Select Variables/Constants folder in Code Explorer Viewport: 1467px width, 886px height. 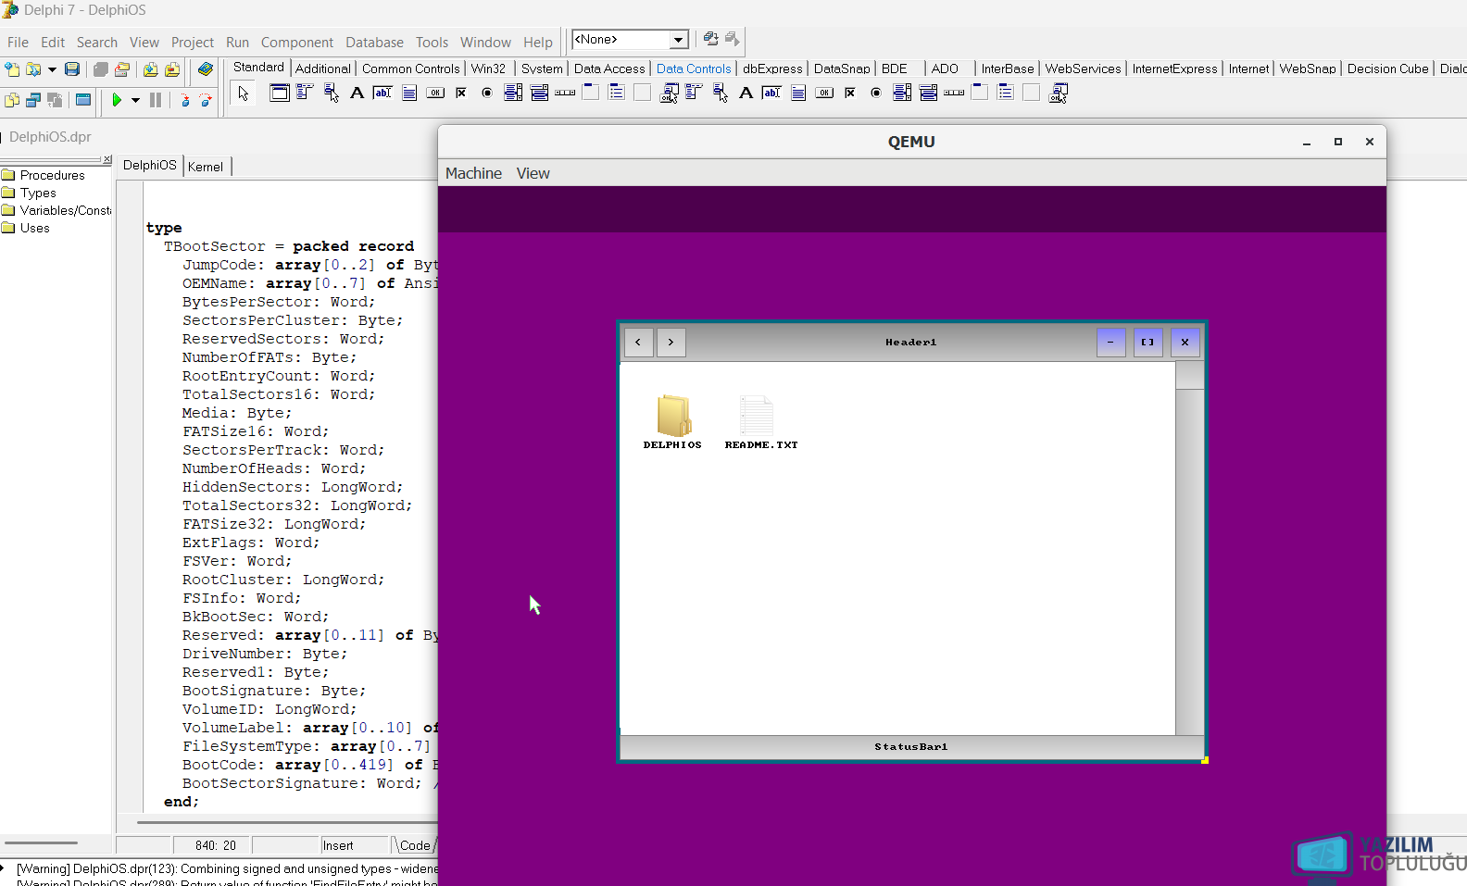point(56,210)
